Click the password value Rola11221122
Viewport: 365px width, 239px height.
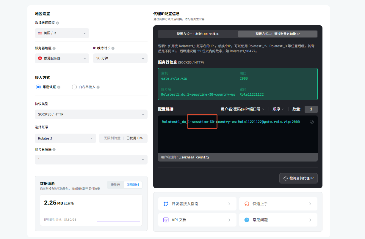pos(252,95)
